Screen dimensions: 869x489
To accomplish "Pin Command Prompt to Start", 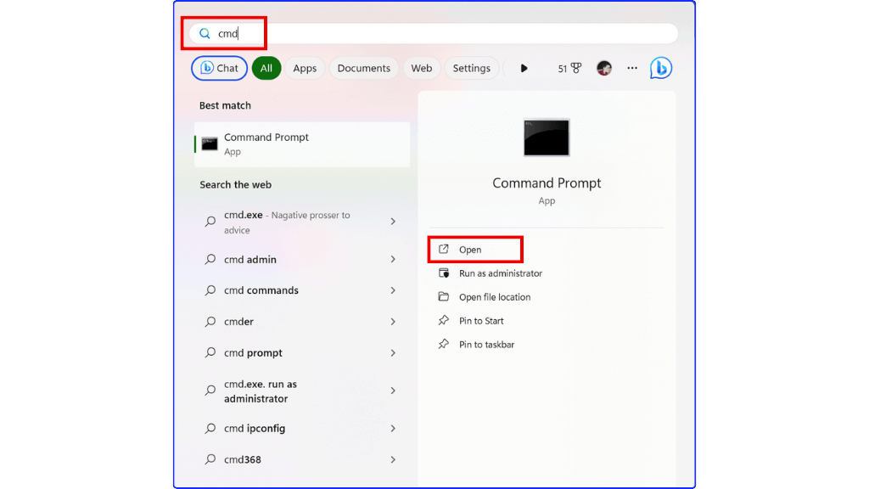I will click(480, 321).
